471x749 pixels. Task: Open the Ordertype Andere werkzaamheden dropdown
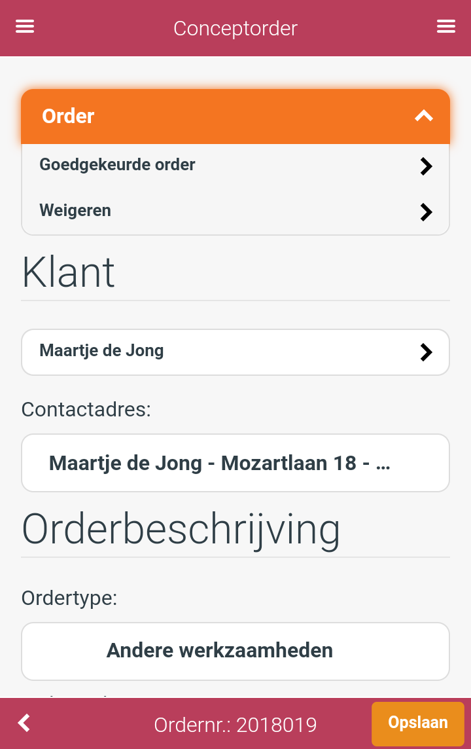pyautogui.click(x=235, y=651)
